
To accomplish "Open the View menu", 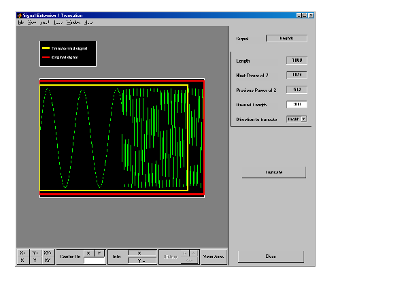I will (32, 22).
